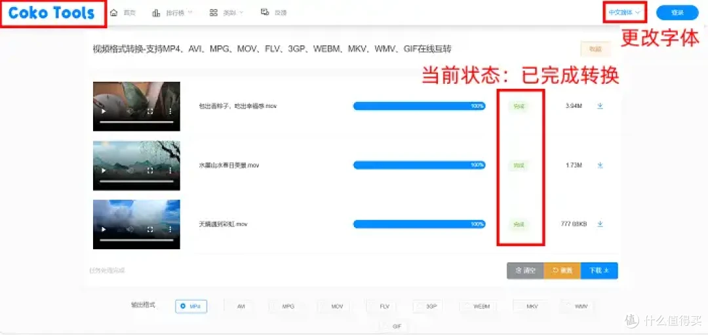Image resolution: width=708 pixels, height=335 pixels.
Task: Click the orange 重置 reset button
Action: [x=562, y=270]
